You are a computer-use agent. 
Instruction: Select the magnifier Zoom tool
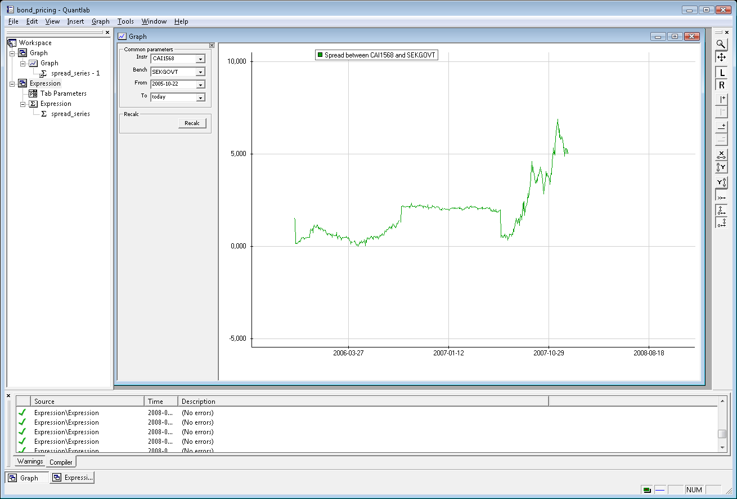click(721, 44)
